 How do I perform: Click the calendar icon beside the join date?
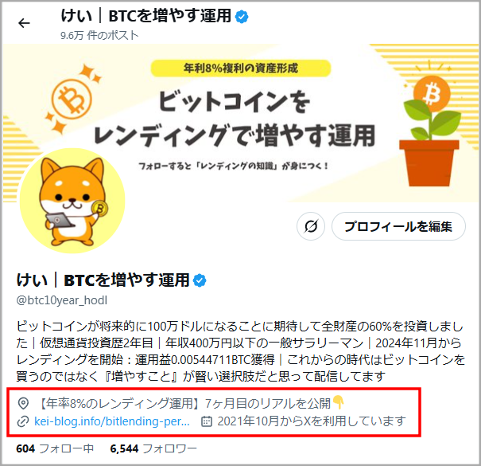(207, 421)
